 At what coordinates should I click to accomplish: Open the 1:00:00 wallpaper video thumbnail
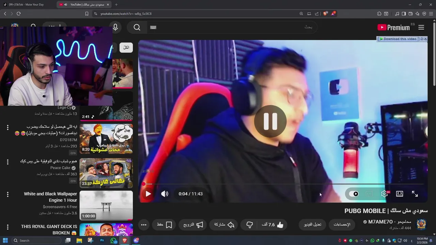point(106,206)
